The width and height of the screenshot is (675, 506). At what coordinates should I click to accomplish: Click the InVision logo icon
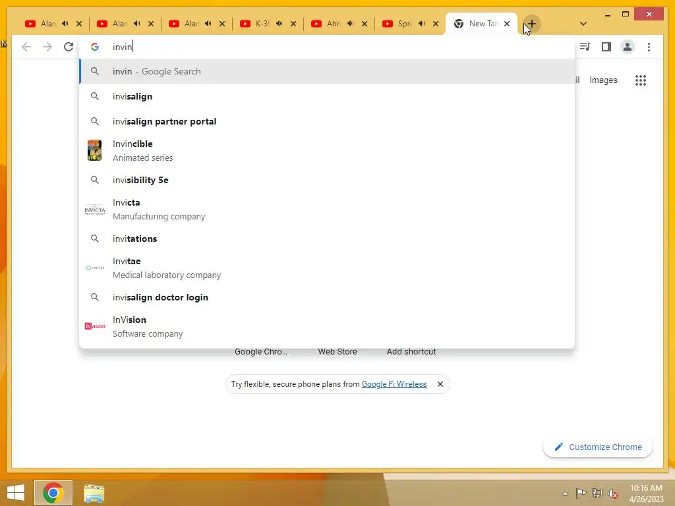click(x=95, y=326)
